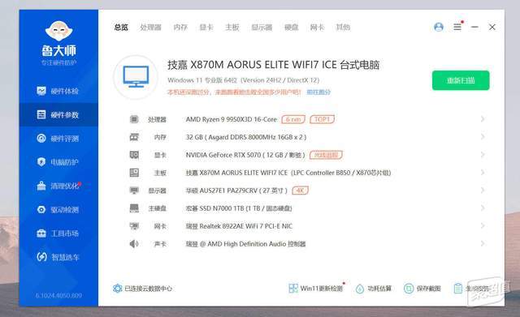Switch to the 显示器 tab

[x=262, y=27]
